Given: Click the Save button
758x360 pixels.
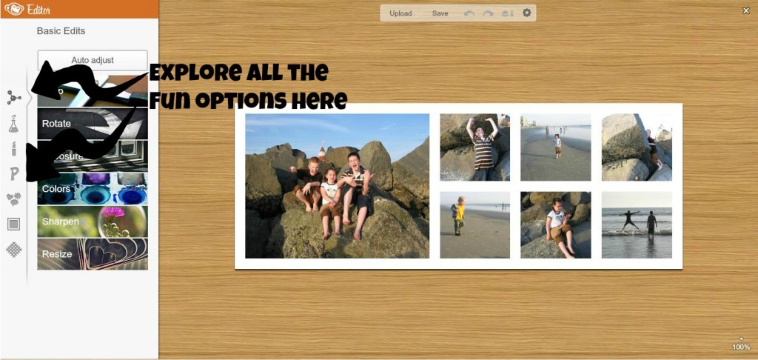Looking at the screenshot, I should pyautogui.click(x=440, y=13).
